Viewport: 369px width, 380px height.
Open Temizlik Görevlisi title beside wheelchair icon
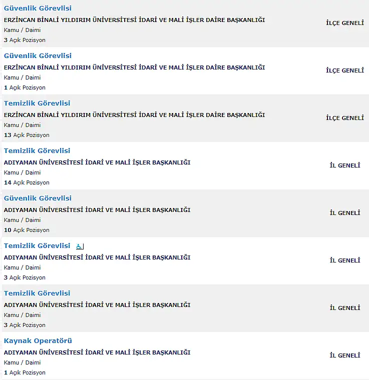pyautogui.click(x=37, y=245)
